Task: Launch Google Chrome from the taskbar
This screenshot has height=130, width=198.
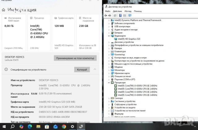Action: pyautogui.click(x=64, y=127)
